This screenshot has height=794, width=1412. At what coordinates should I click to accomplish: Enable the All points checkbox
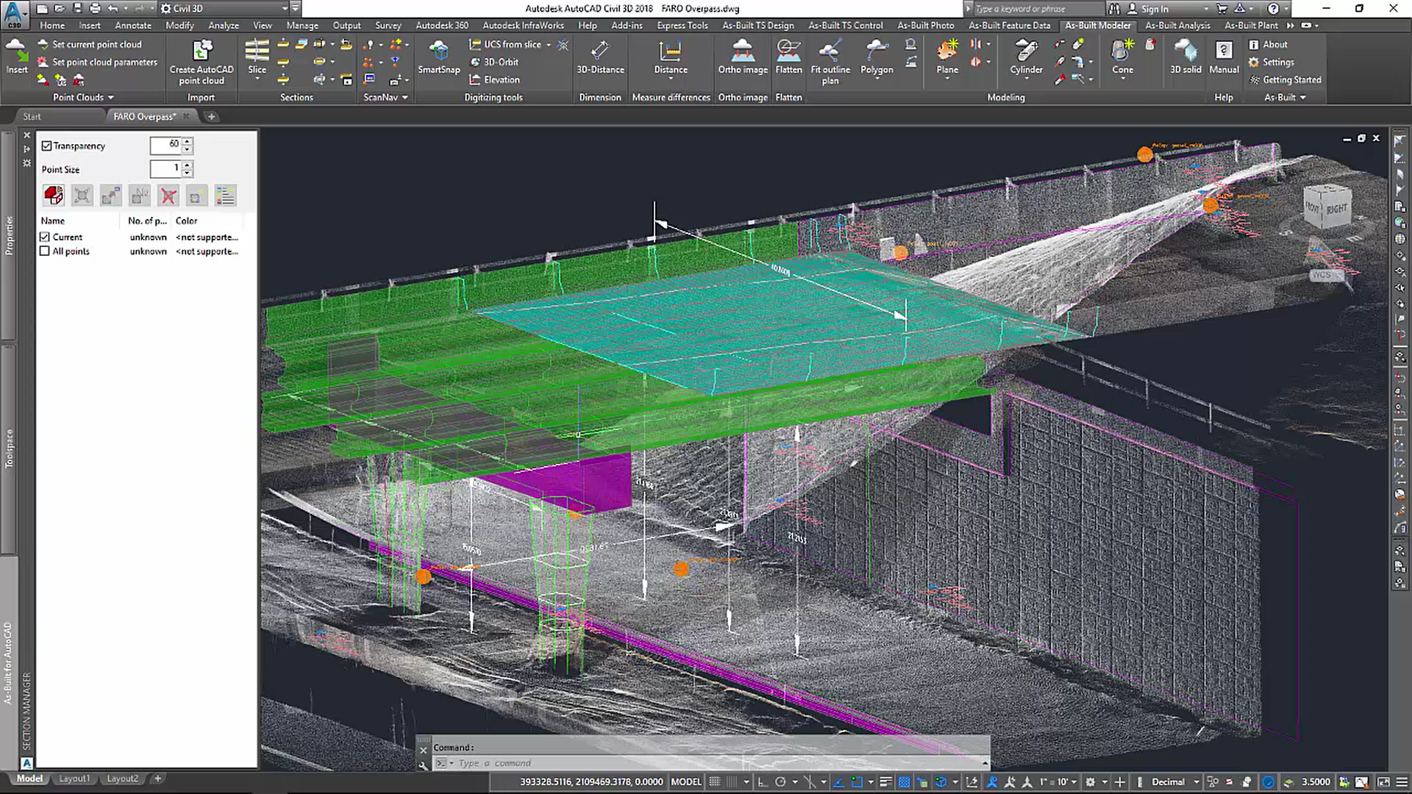[45, 251]
